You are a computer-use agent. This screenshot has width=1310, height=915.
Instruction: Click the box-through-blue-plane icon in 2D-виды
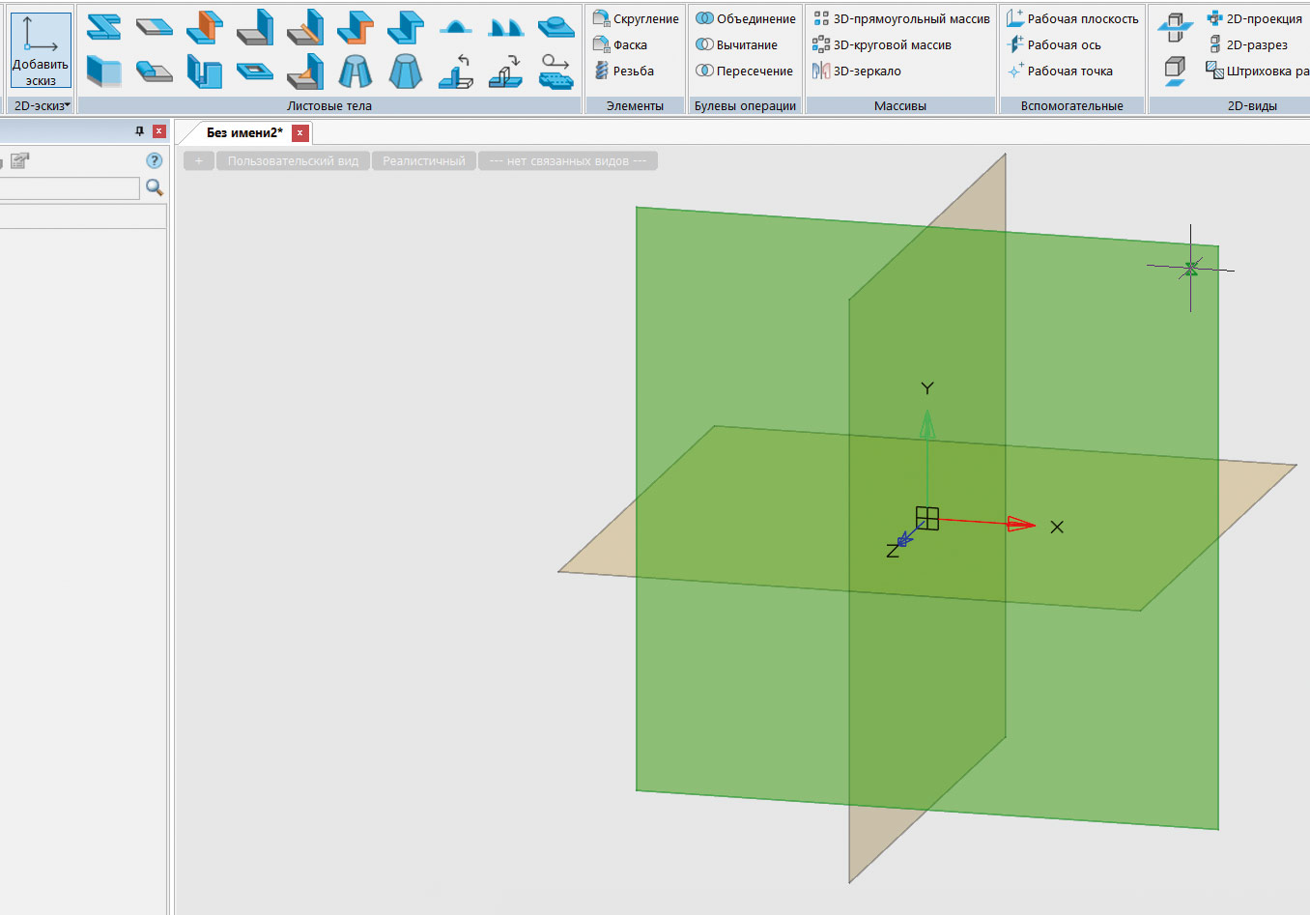coord(1175,27)
